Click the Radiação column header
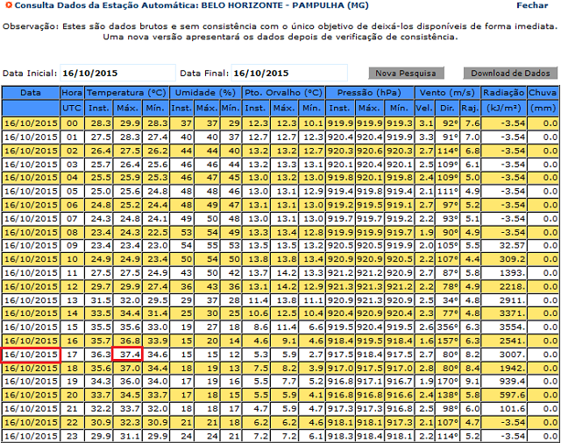 (x=503, y=93)
